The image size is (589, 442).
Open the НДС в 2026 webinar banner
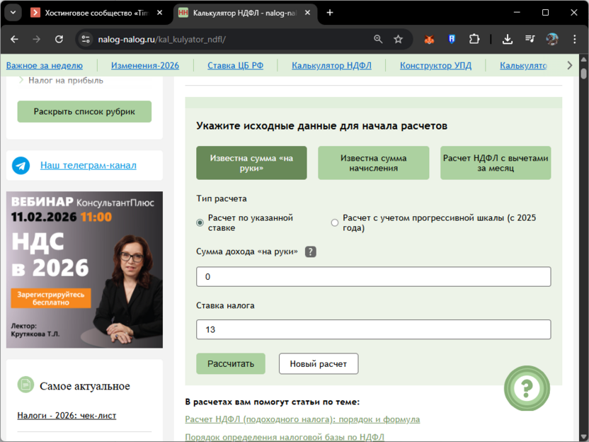coord(84,269)
